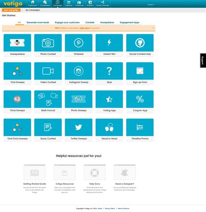
Task: Choose the Sign up Form tile
Action: (x=140, y=73)
